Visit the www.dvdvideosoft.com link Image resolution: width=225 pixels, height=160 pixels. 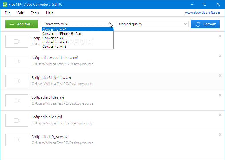tap(202, 13)
